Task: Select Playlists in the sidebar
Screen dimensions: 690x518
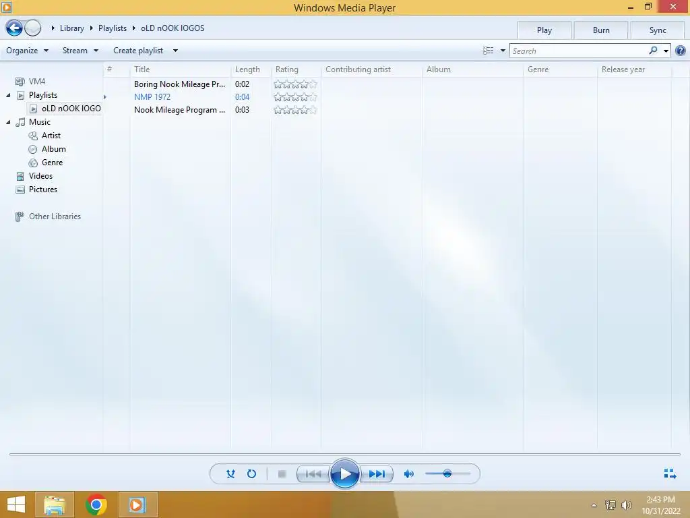Action: (x=42, y=95)
